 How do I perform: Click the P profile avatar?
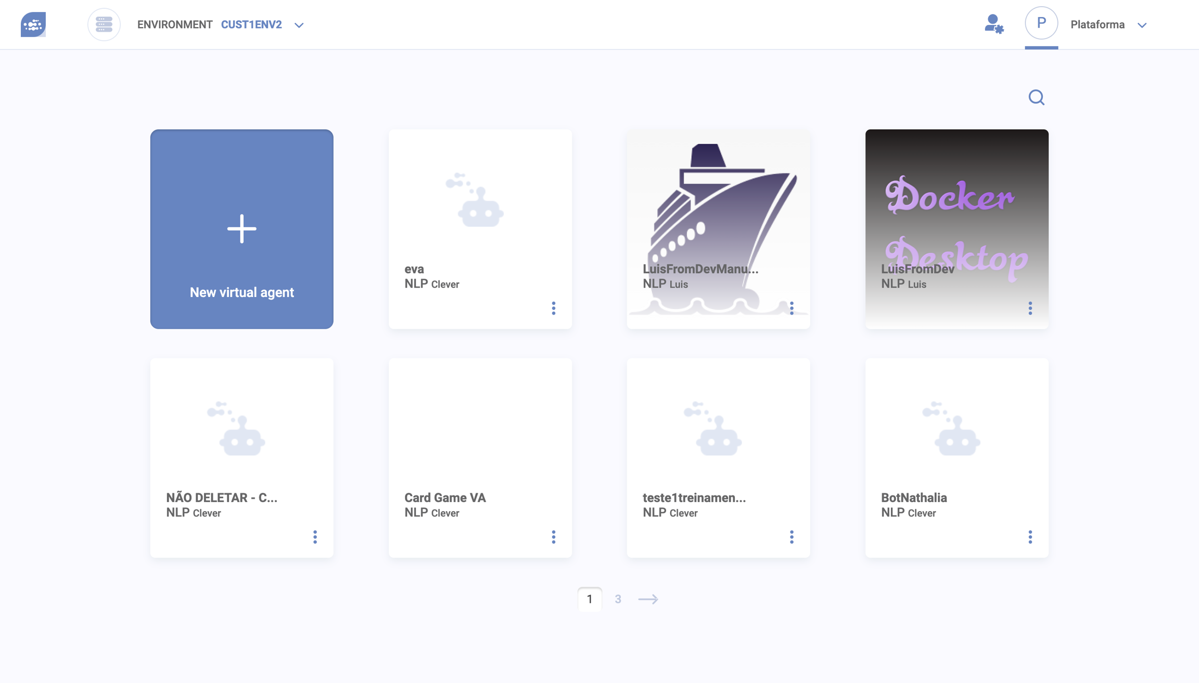[1041, 23]
